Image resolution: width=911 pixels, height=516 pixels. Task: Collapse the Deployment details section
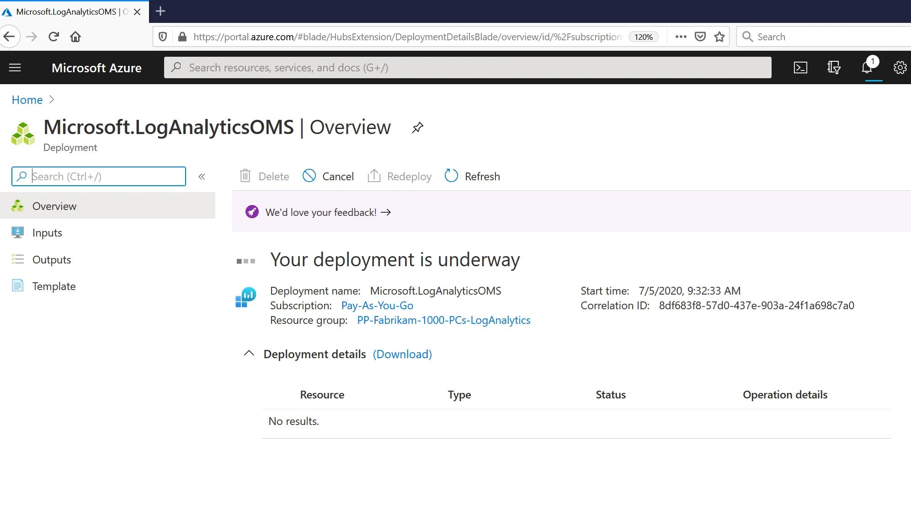tap(249, 354)
